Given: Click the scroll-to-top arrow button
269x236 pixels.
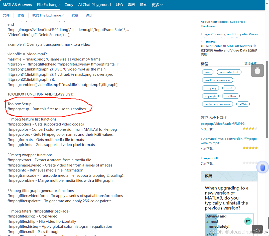Looking at the screenshot, I should [257, 229].
